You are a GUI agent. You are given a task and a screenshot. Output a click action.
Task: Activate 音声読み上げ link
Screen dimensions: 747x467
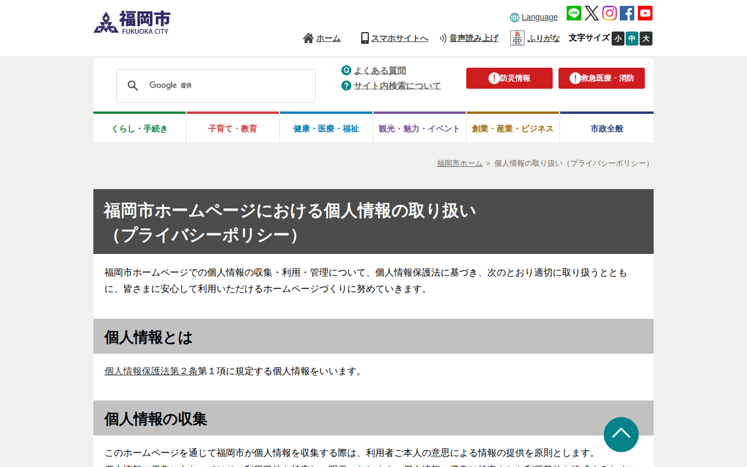(x=474, y=38)
